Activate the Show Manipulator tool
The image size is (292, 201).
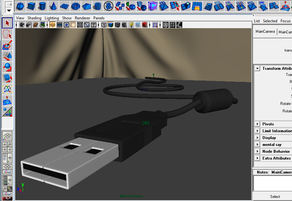pyautogui.click(x=7, y=111)
